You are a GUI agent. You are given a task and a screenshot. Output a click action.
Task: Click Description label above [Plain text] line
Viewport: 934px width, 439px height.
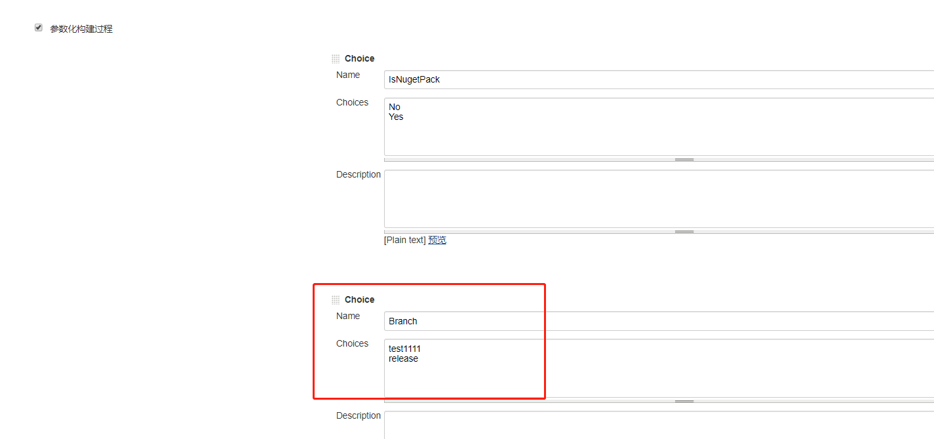click(x=359, y=174)
